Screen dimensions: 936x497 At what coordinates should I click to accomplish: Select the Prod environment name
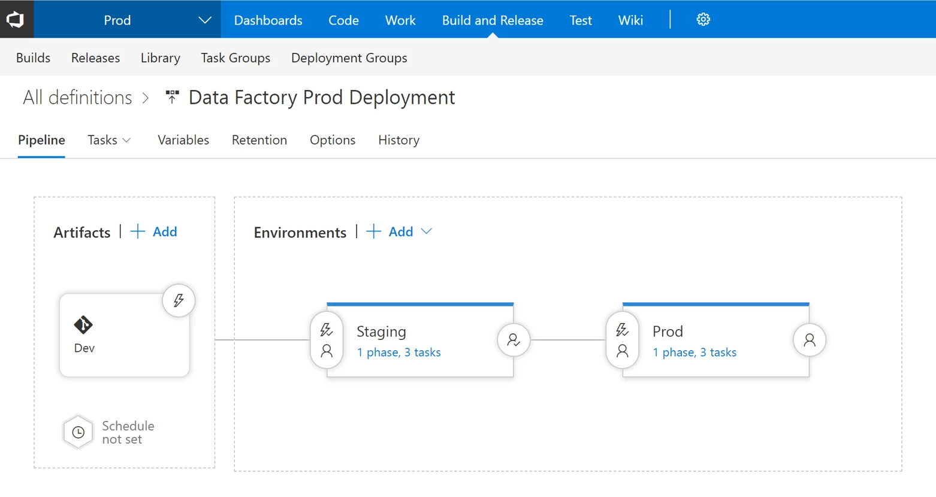tap(668, 332)
